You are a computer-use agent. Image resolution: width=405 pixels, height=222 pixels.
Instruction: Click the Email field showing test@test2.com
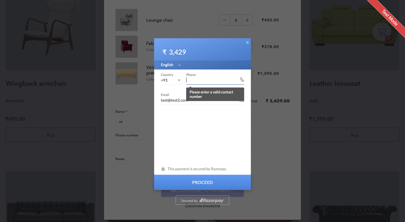pyautogui.click(x=203, y=100)
